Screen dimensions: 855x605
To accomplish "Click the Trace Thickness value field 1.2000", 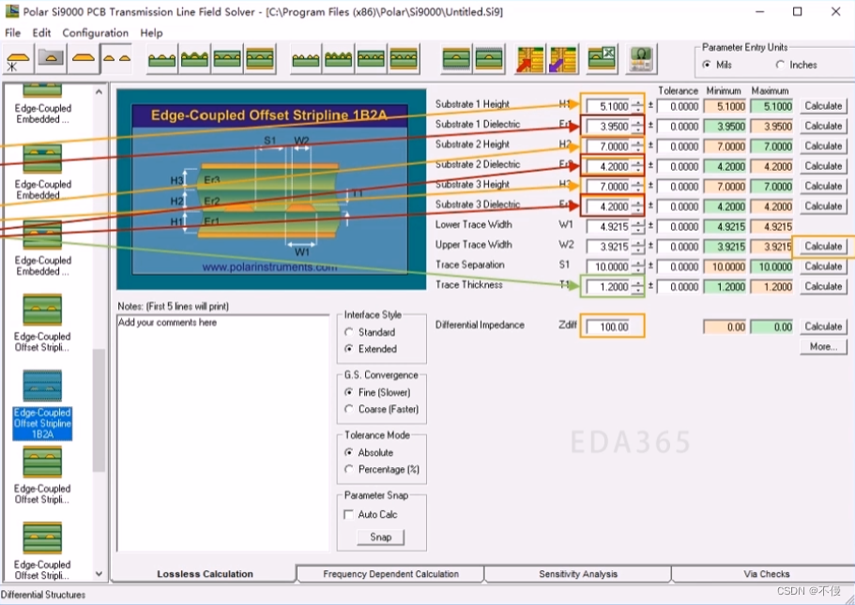I will [x=608, y=287].
